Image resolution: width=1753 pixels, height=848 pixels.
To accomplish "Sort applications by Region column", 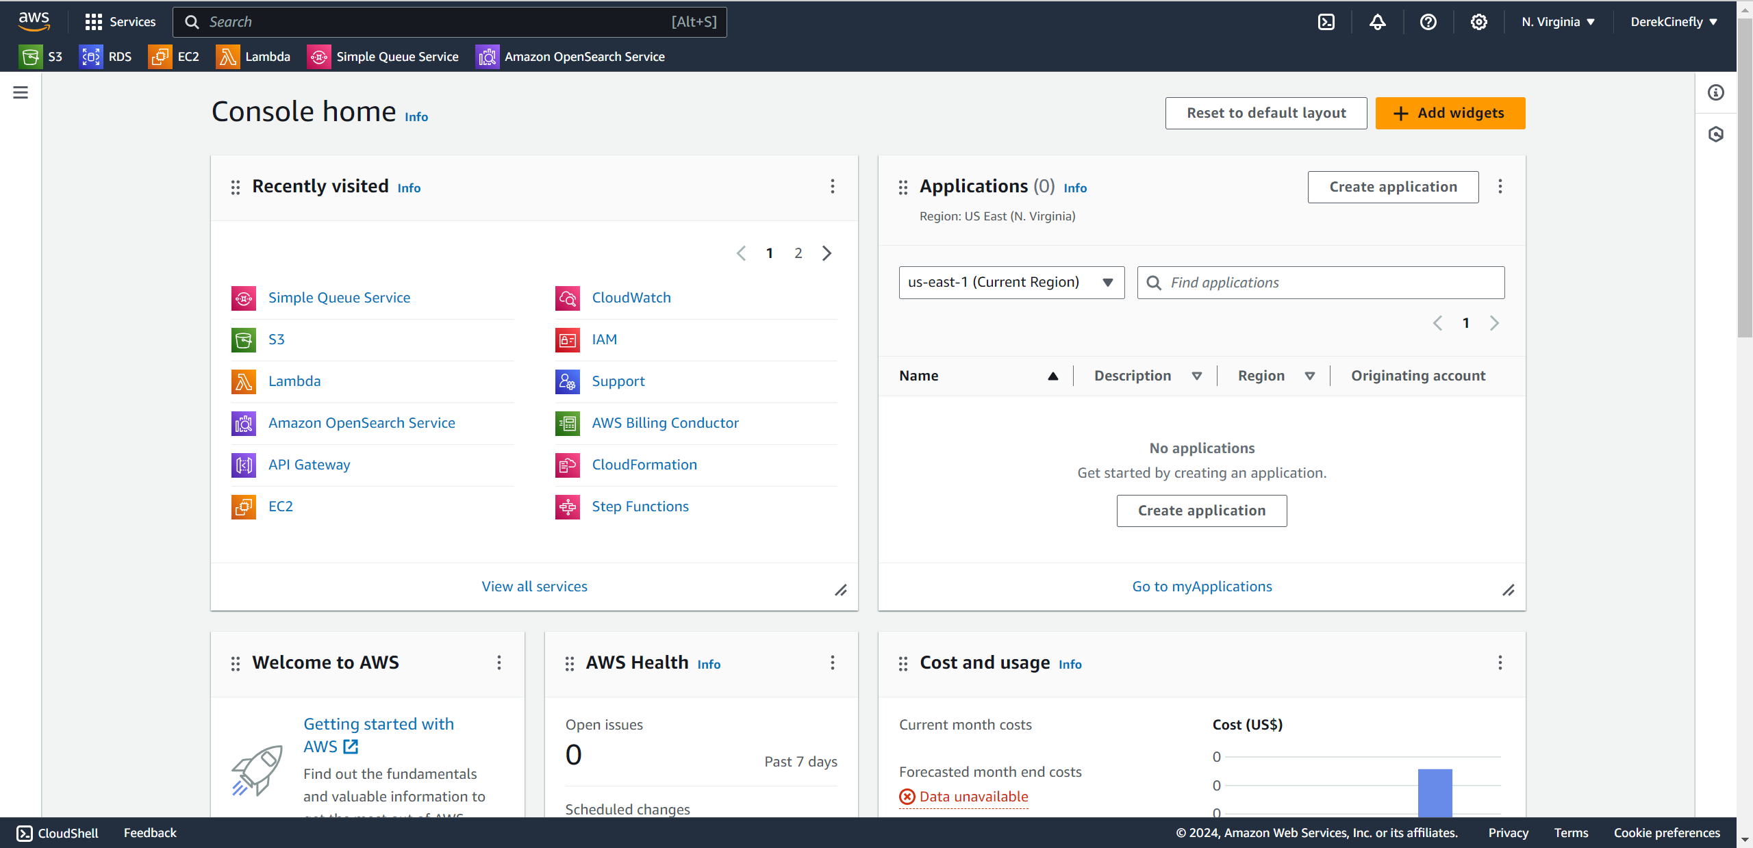I will [x=1276, y=376].
